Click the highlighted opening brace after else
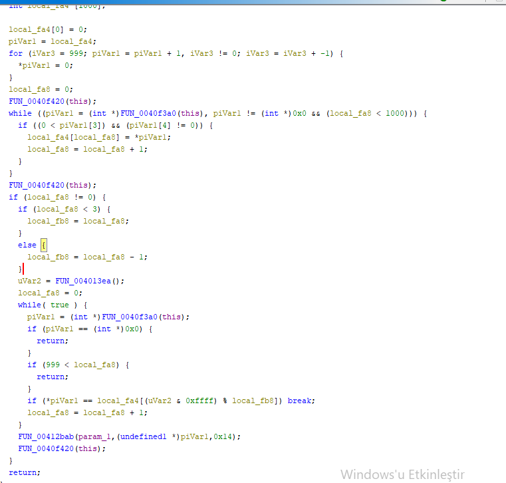The width and height of the screenshot is (506, 483). tap(43, 245)
